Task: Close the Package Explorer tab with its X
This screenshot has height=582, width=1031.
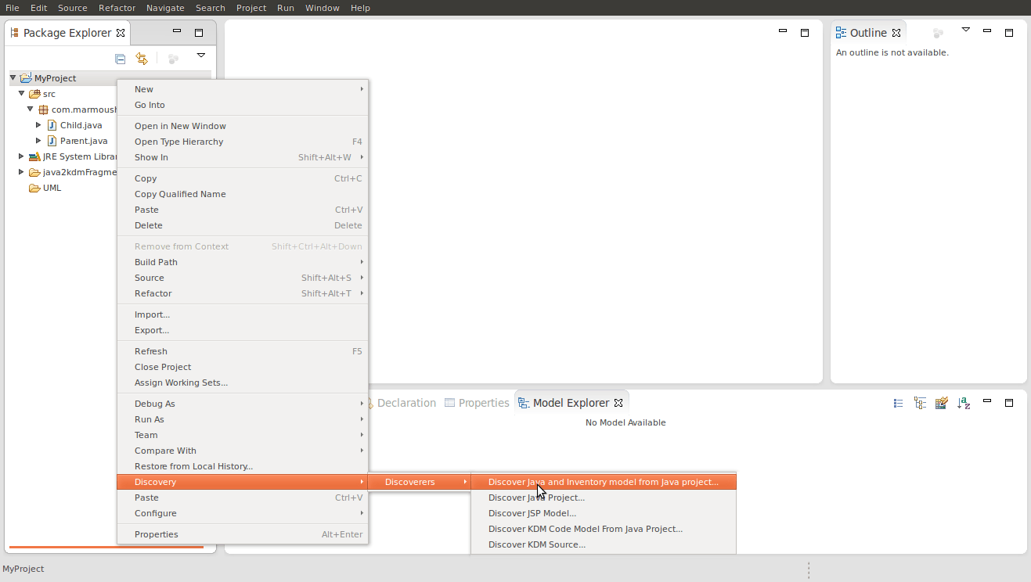Action: 121,33
